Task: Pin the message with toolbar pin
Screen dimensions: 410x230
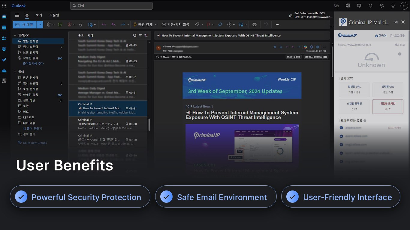Action: tap(220, 25)
